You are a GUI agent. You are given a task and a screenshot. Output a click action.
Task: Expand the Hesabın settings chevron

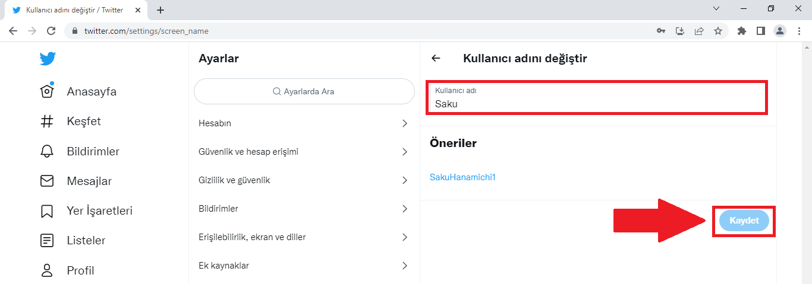[405, 123]
